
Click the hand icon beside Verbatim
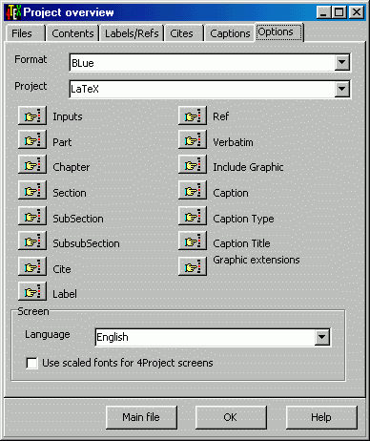tap(193, 140)
